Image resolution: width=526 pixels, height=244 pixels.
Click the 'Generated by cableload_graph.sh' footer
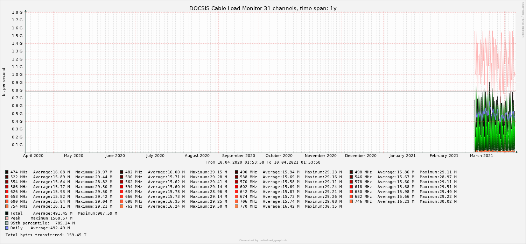[x=263, y=240]
